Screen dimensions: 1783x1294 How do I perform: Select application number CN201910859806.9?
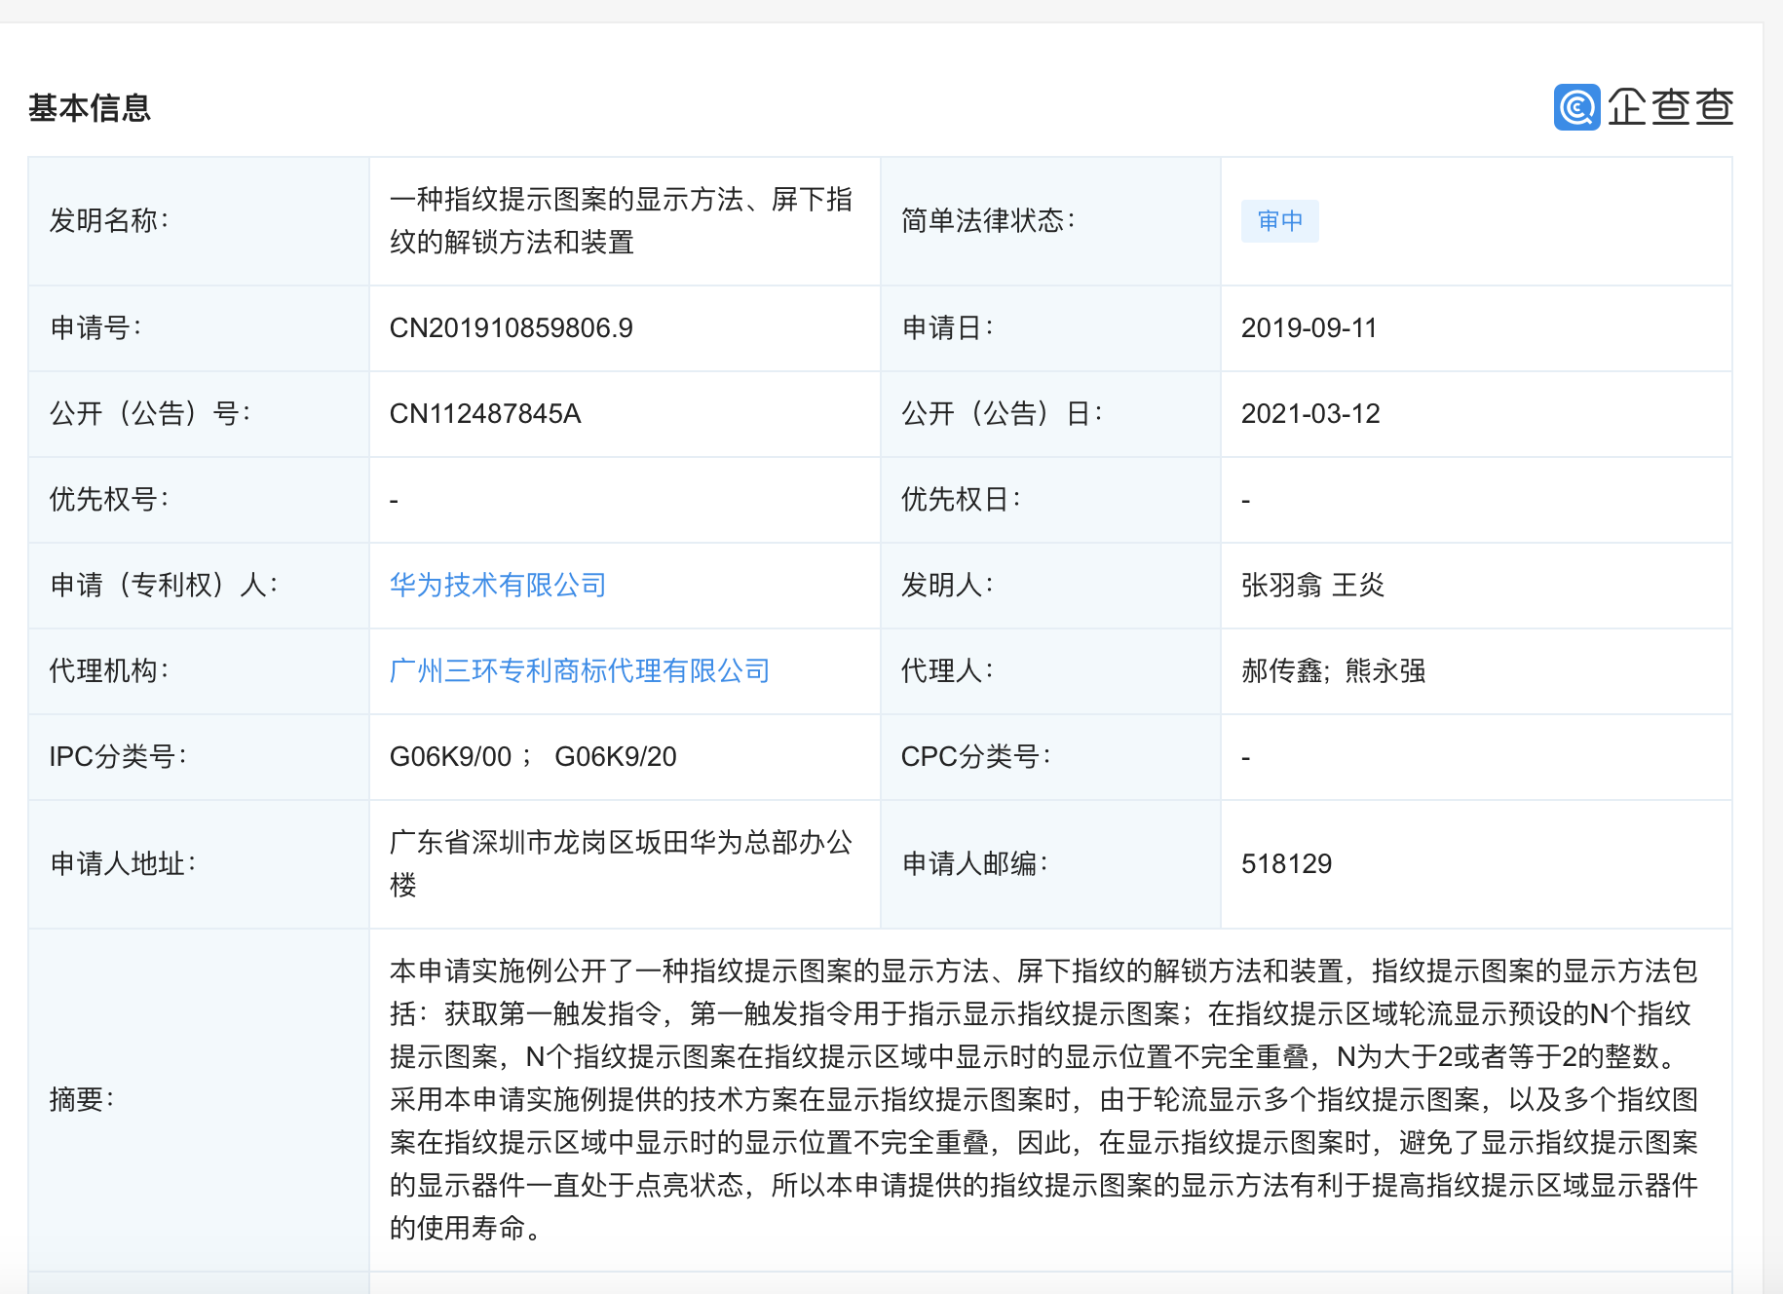tap(512, 328)
